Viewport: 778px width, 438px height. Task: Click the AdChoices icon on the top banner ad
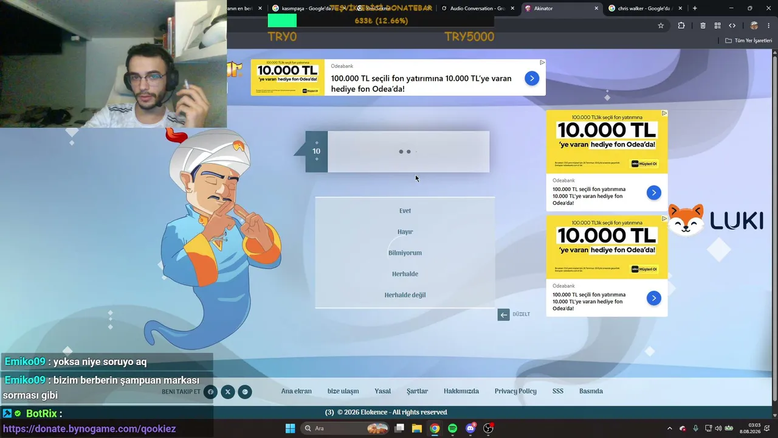(542, 63)
